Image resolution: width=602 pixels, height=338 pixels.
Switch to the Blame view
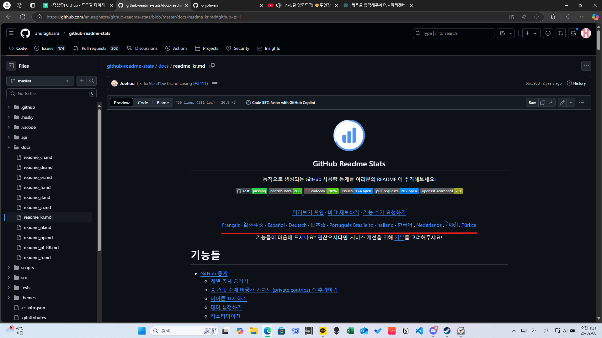click(x=163, y=103)
